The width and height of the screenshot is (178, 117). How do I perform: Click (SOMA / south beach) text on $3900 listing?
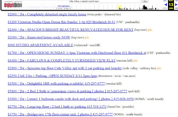tap(149, 99)
